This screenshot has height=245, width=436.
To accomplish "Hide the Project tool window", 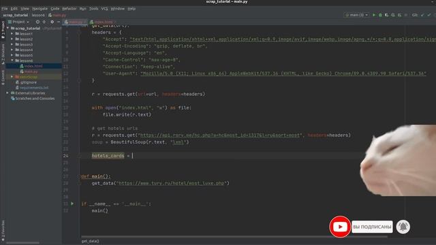I will point(59,22).
